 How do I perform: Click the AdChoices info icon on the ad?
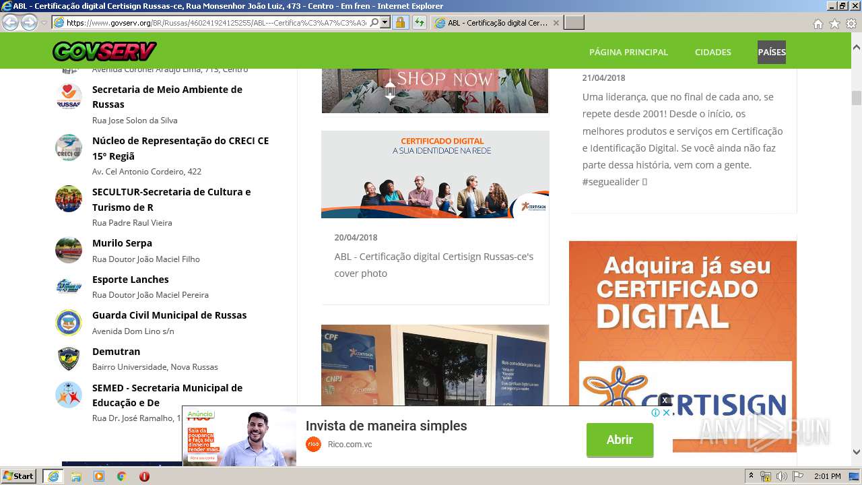(655, 412)
